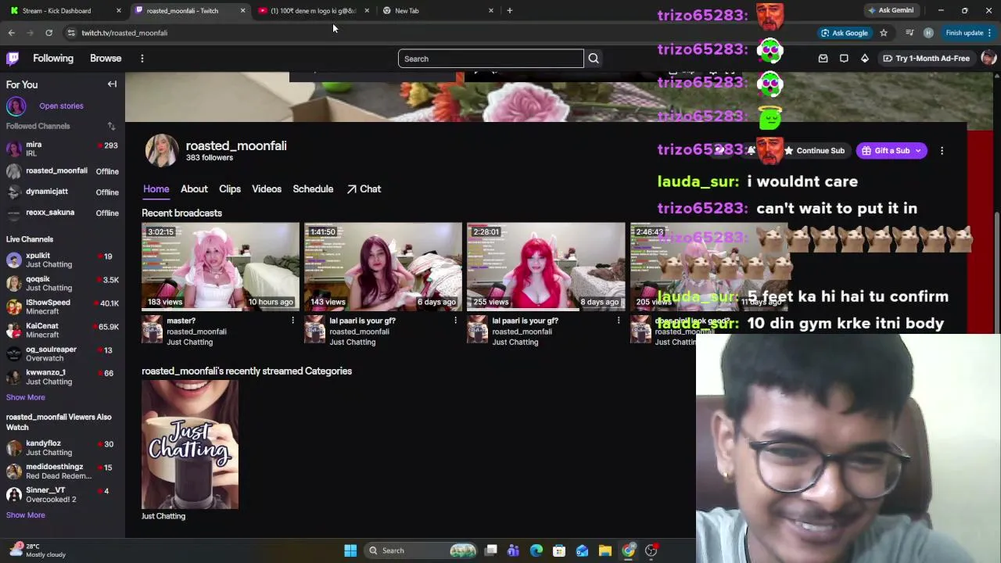This screenshot has height=563, width=1001.
Task: Bookmark this page with the star
Action: (x=884, y=33)
